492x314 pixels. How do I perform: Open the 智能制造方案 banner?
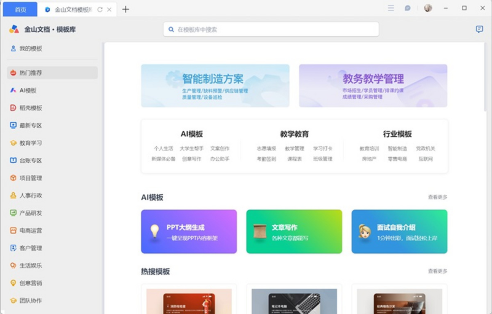tap(215, 85)
